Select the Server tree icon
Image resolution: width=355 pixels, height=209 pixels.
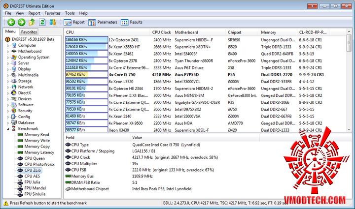click(x=14, y=63)
